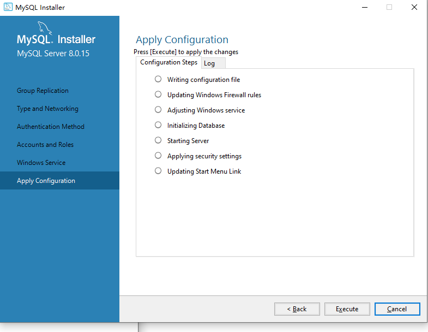Switch to the Log tab
Image resolution: width=428 pixels, height=332 pixels.
213,63
